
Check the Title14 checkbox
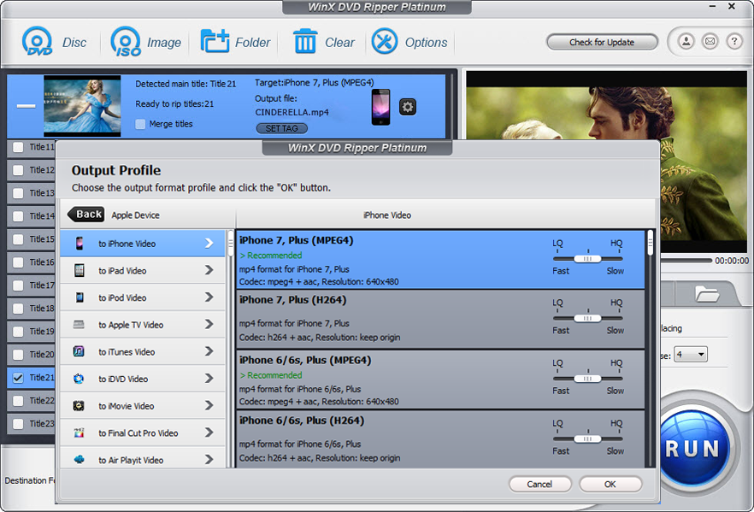pyautogui.click(x=18, y=216)
